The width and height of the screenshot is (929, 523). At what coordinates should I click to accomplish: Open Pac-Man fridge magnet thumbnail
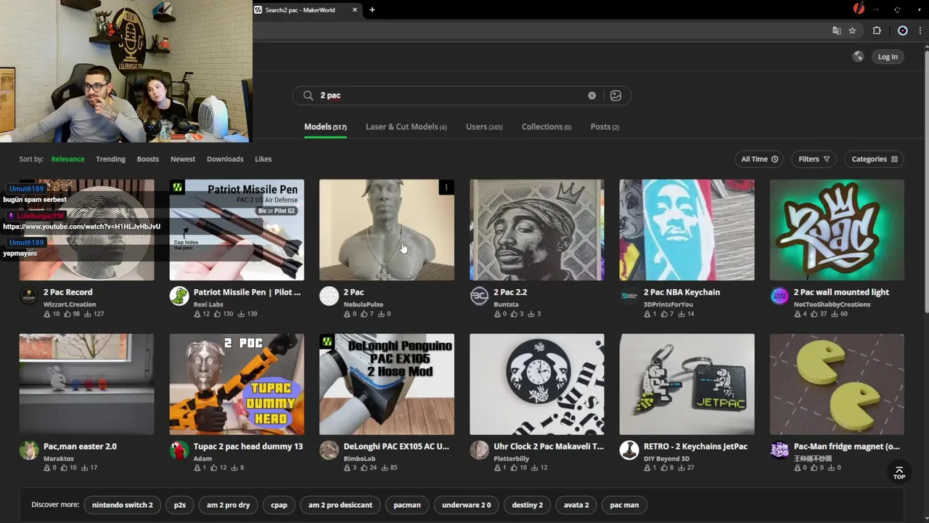[x=837, y=384]
